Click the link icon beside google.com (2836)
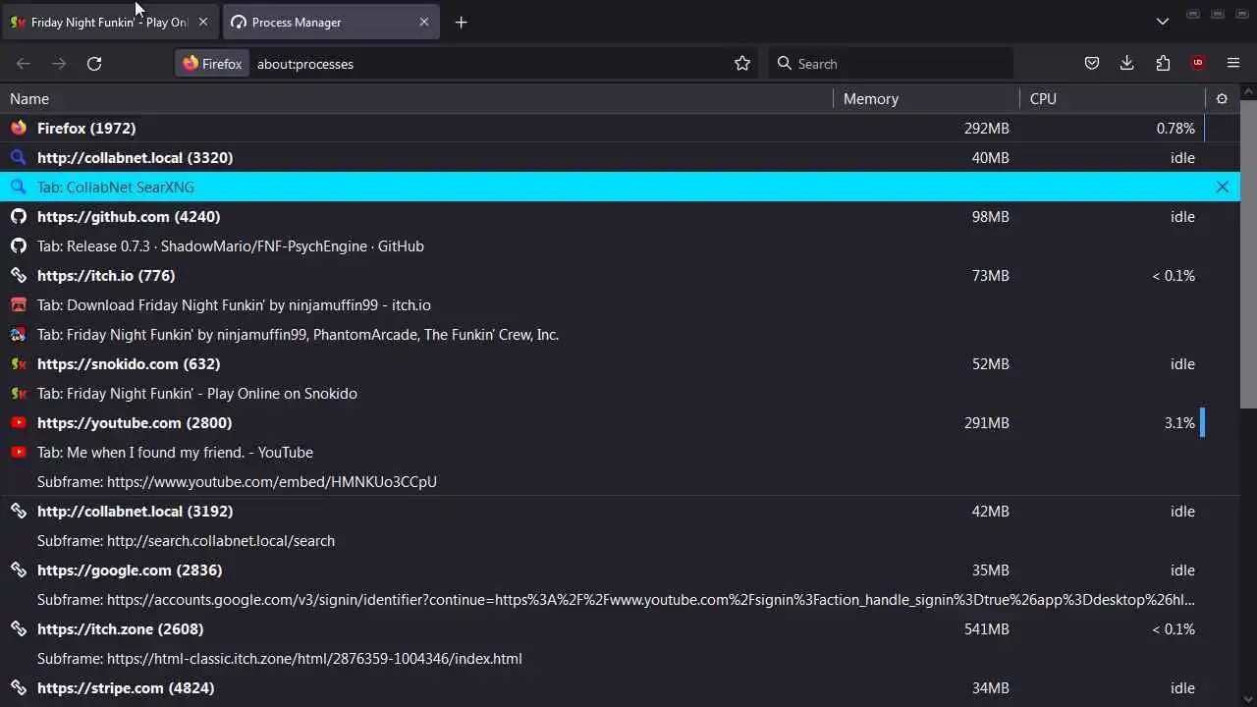Screen dimensions: 1257x707 19,570
